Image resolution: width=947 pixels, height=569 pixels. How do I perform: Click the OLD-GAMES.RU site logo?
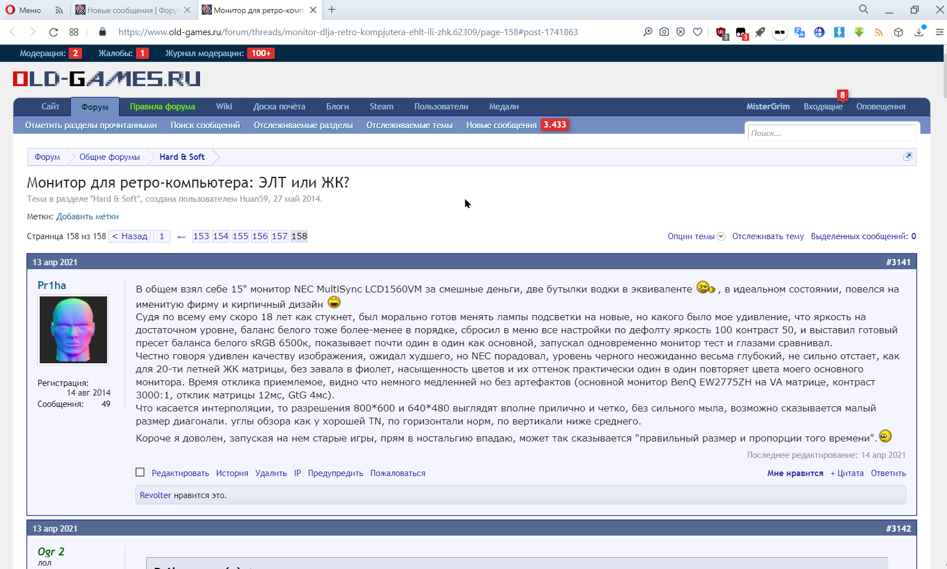click(x=107, y=79)
